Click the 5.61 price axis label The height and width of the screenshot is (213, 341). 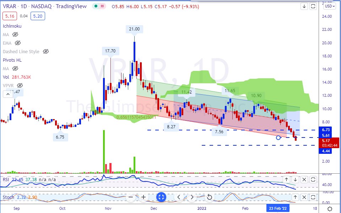tap(326, 135)
